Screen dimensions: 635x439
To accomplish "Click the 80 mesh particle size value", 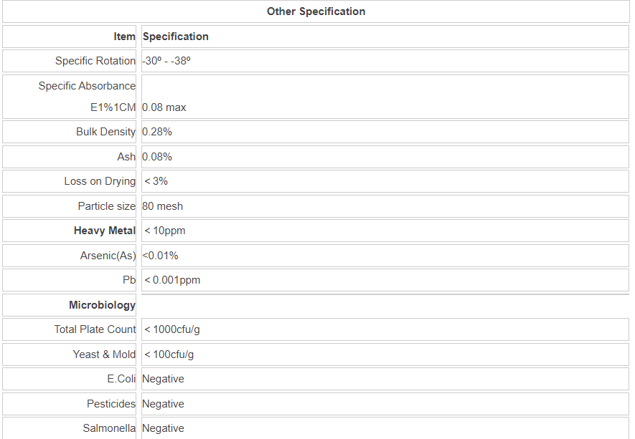I will click(162, 206).
